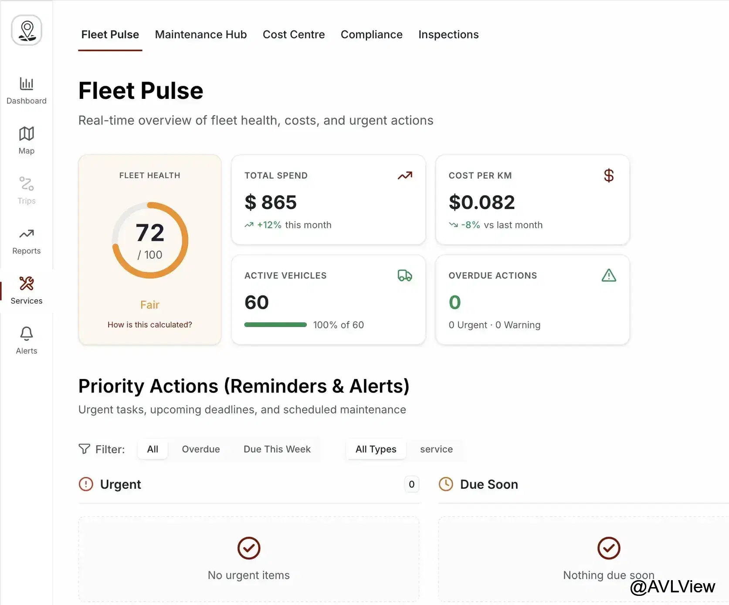Click the fleet health score ring gauge
Image resolution: width=729 pixels, height=605 pixels.
coord(150,240)
